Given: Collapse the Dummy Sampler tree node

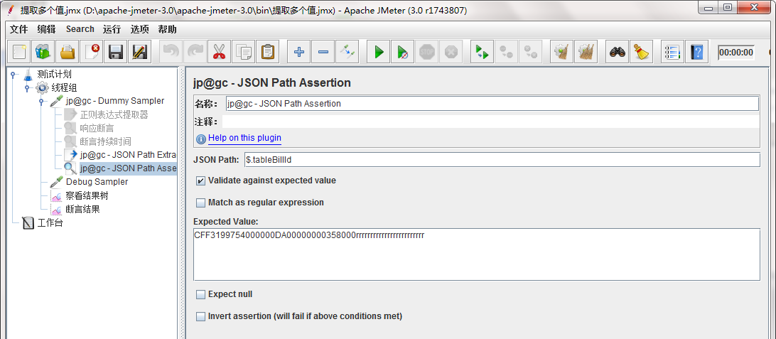Looking at the screenshot, I should (42, 102).
